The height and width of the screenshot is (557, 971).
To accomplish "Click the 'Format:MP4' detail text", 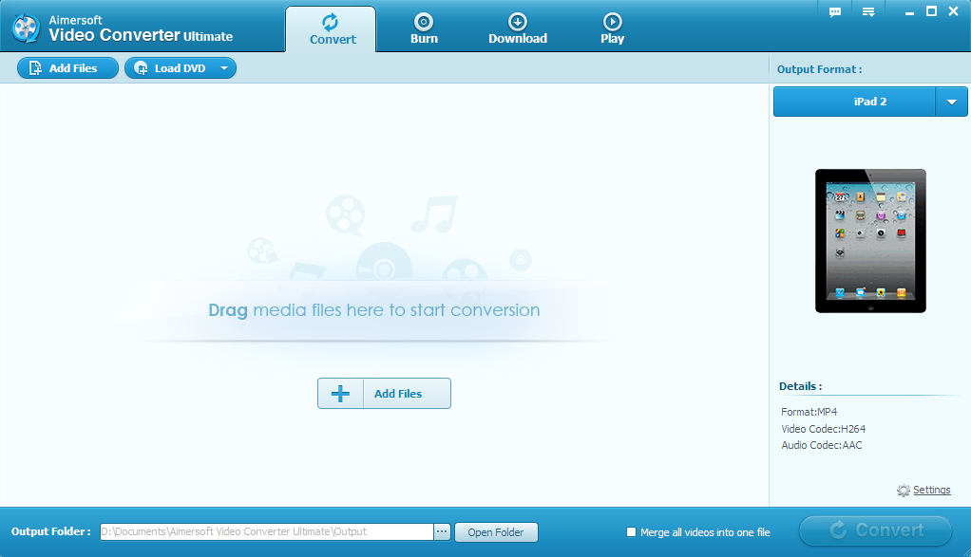I will pos(809,412).
